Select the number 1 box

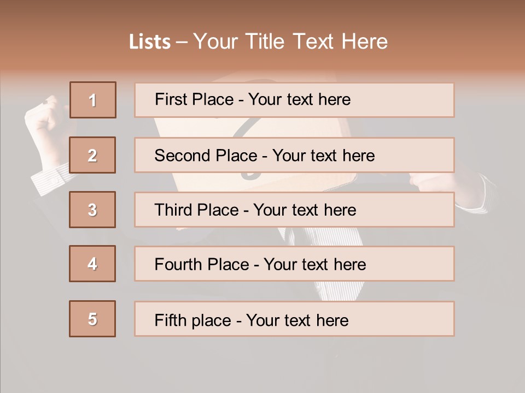(x=92, y=100)
